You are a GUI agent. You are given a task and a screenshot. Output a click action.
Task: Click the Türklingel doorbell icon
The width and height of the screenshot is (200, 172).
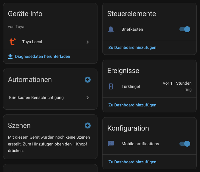(x=111, y=86)
